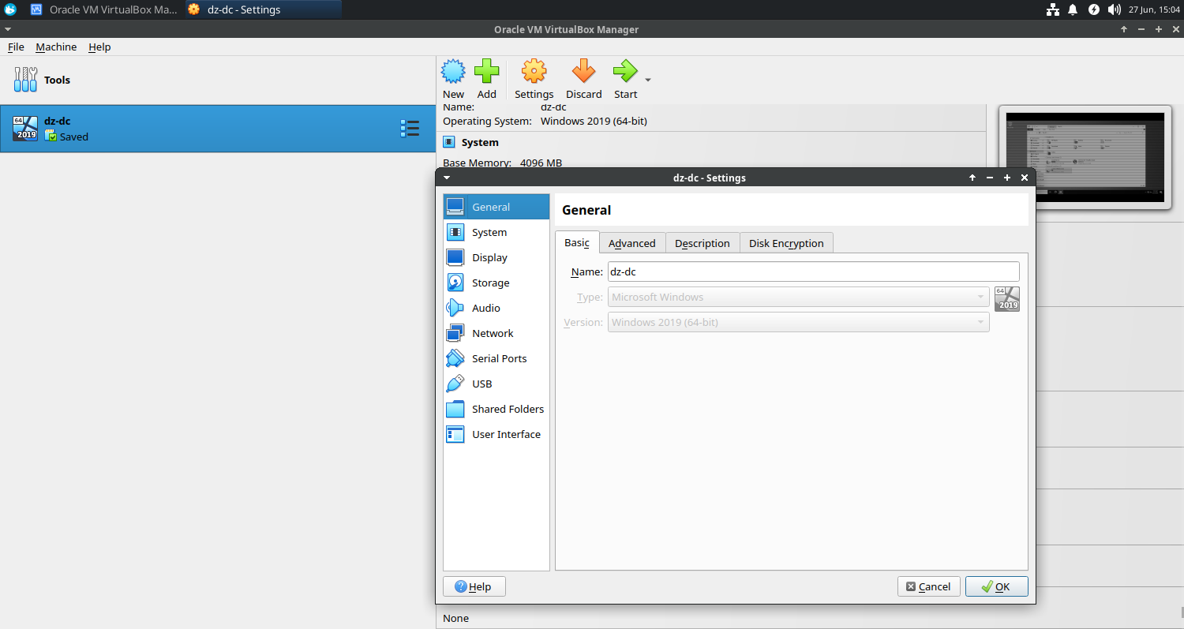1184x629 pixels.
Task: Open the Network settings category
Action: pyautogui.click(x=496, y=333)
